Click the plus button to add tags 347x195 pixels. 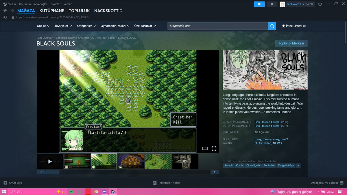pos(298,166)
